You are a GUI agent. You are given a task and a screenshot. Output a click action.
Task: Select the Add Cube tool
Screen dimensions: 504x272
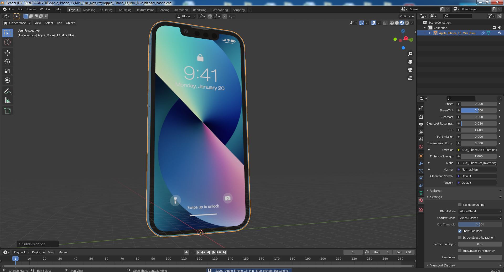(x=7, y=111)
